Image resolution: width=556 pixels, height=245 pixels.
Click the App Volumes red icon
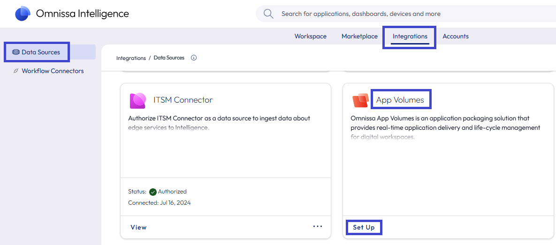pos(360,100)
